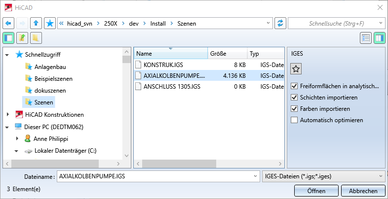Toggle the navigation pane button
Image resolution: width=388 pixels, height=199 pixels.
coord(8,38)
